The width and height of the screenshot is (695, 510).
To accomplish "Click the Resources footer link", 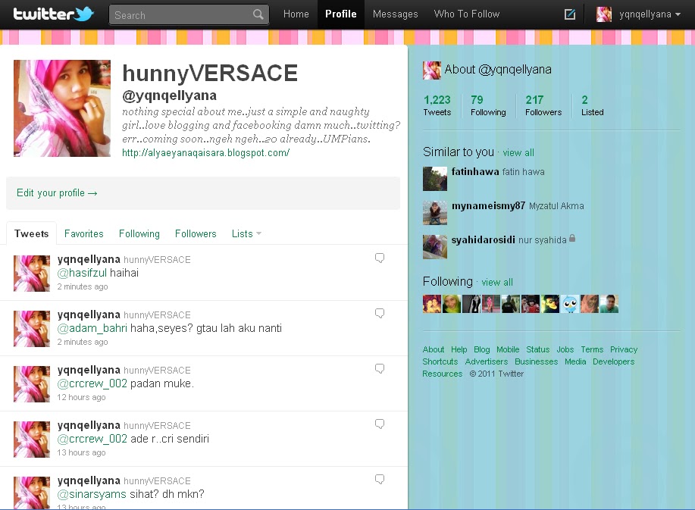I will tap(443, 374).
